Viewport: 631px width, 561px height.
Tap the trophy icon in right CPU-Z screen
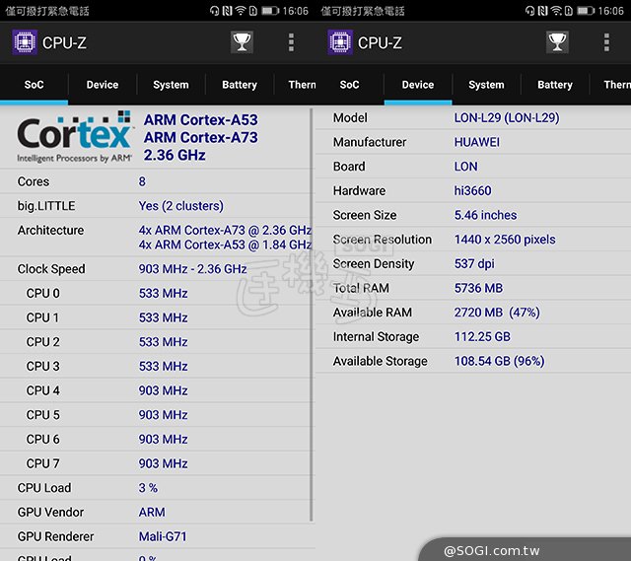tap(557, 42)
